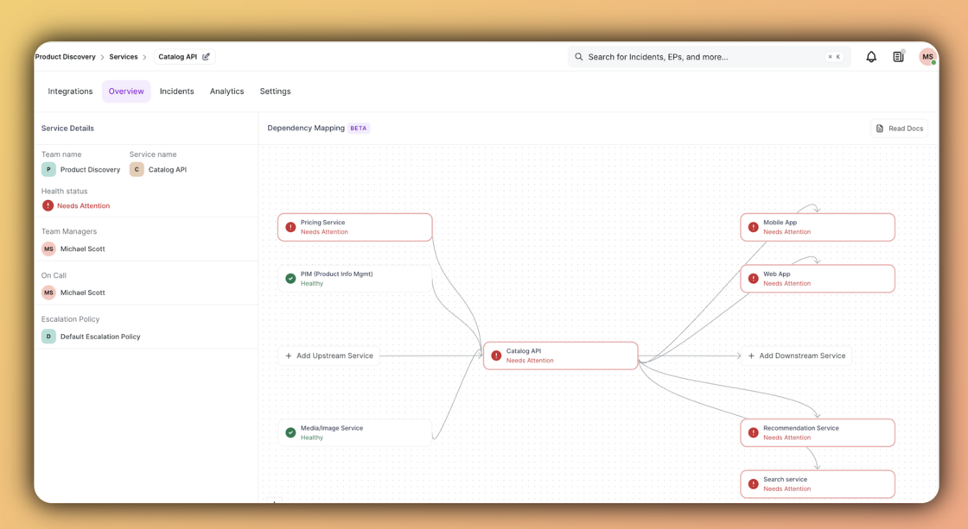Click the alert icon on Recommendation Service node
Image resolution: width=968 pixels, height=529 pixels.
(753, 433)
